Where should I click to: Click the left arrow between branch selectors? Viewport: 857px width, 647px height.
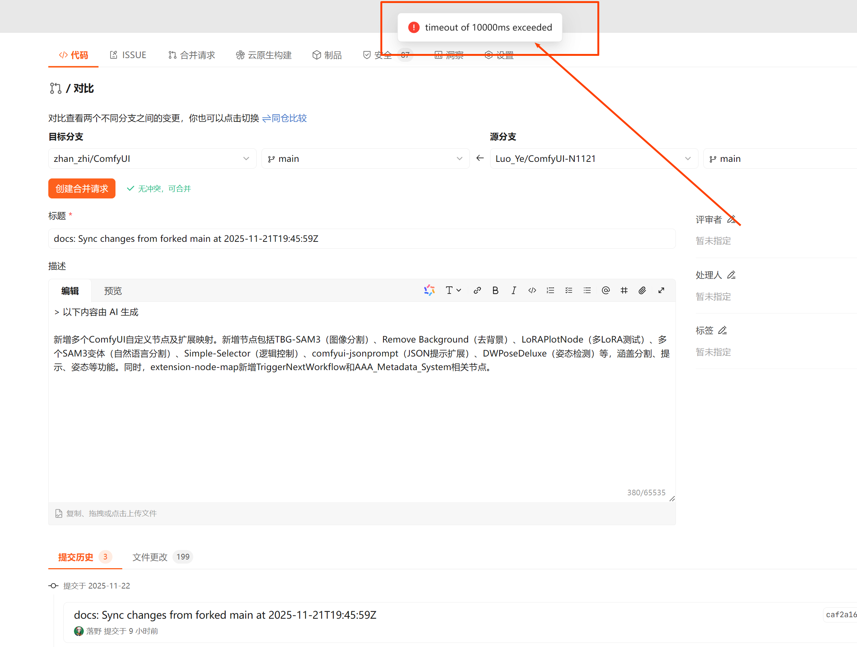pos(480,158)
